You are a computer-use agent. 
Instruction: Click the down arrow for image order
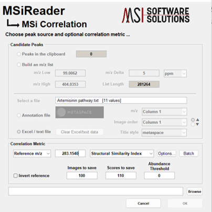coord(197,124)
